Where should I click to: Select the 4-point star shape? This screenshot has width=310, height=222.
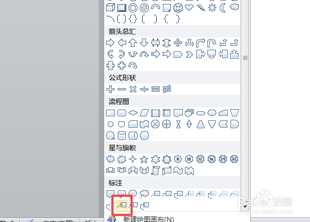click(132, 159)
